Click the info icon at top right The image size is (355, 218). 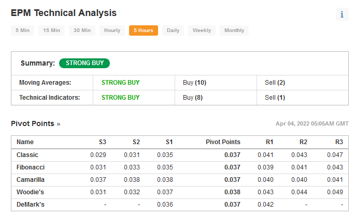tap(342, 14)
